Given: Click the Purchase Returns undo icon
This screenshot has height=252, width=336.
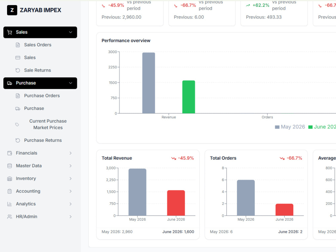Looking at the screenshot, I should pyautogui.click(x=18, y=140).
